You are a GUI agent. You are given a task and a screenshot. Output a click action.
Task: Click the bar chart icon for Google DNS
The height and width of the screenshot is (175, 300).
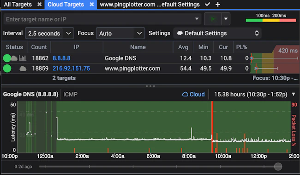(23, 58)
